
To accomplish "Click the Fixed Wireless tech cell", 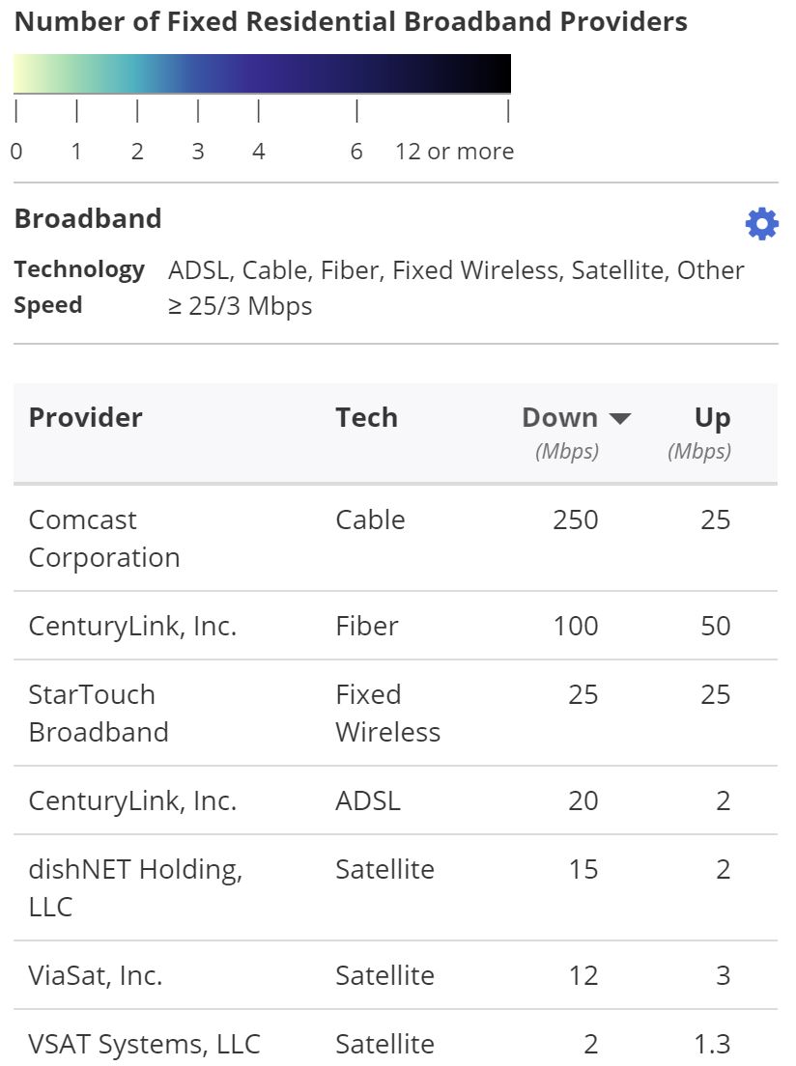I will coord(387,714).
